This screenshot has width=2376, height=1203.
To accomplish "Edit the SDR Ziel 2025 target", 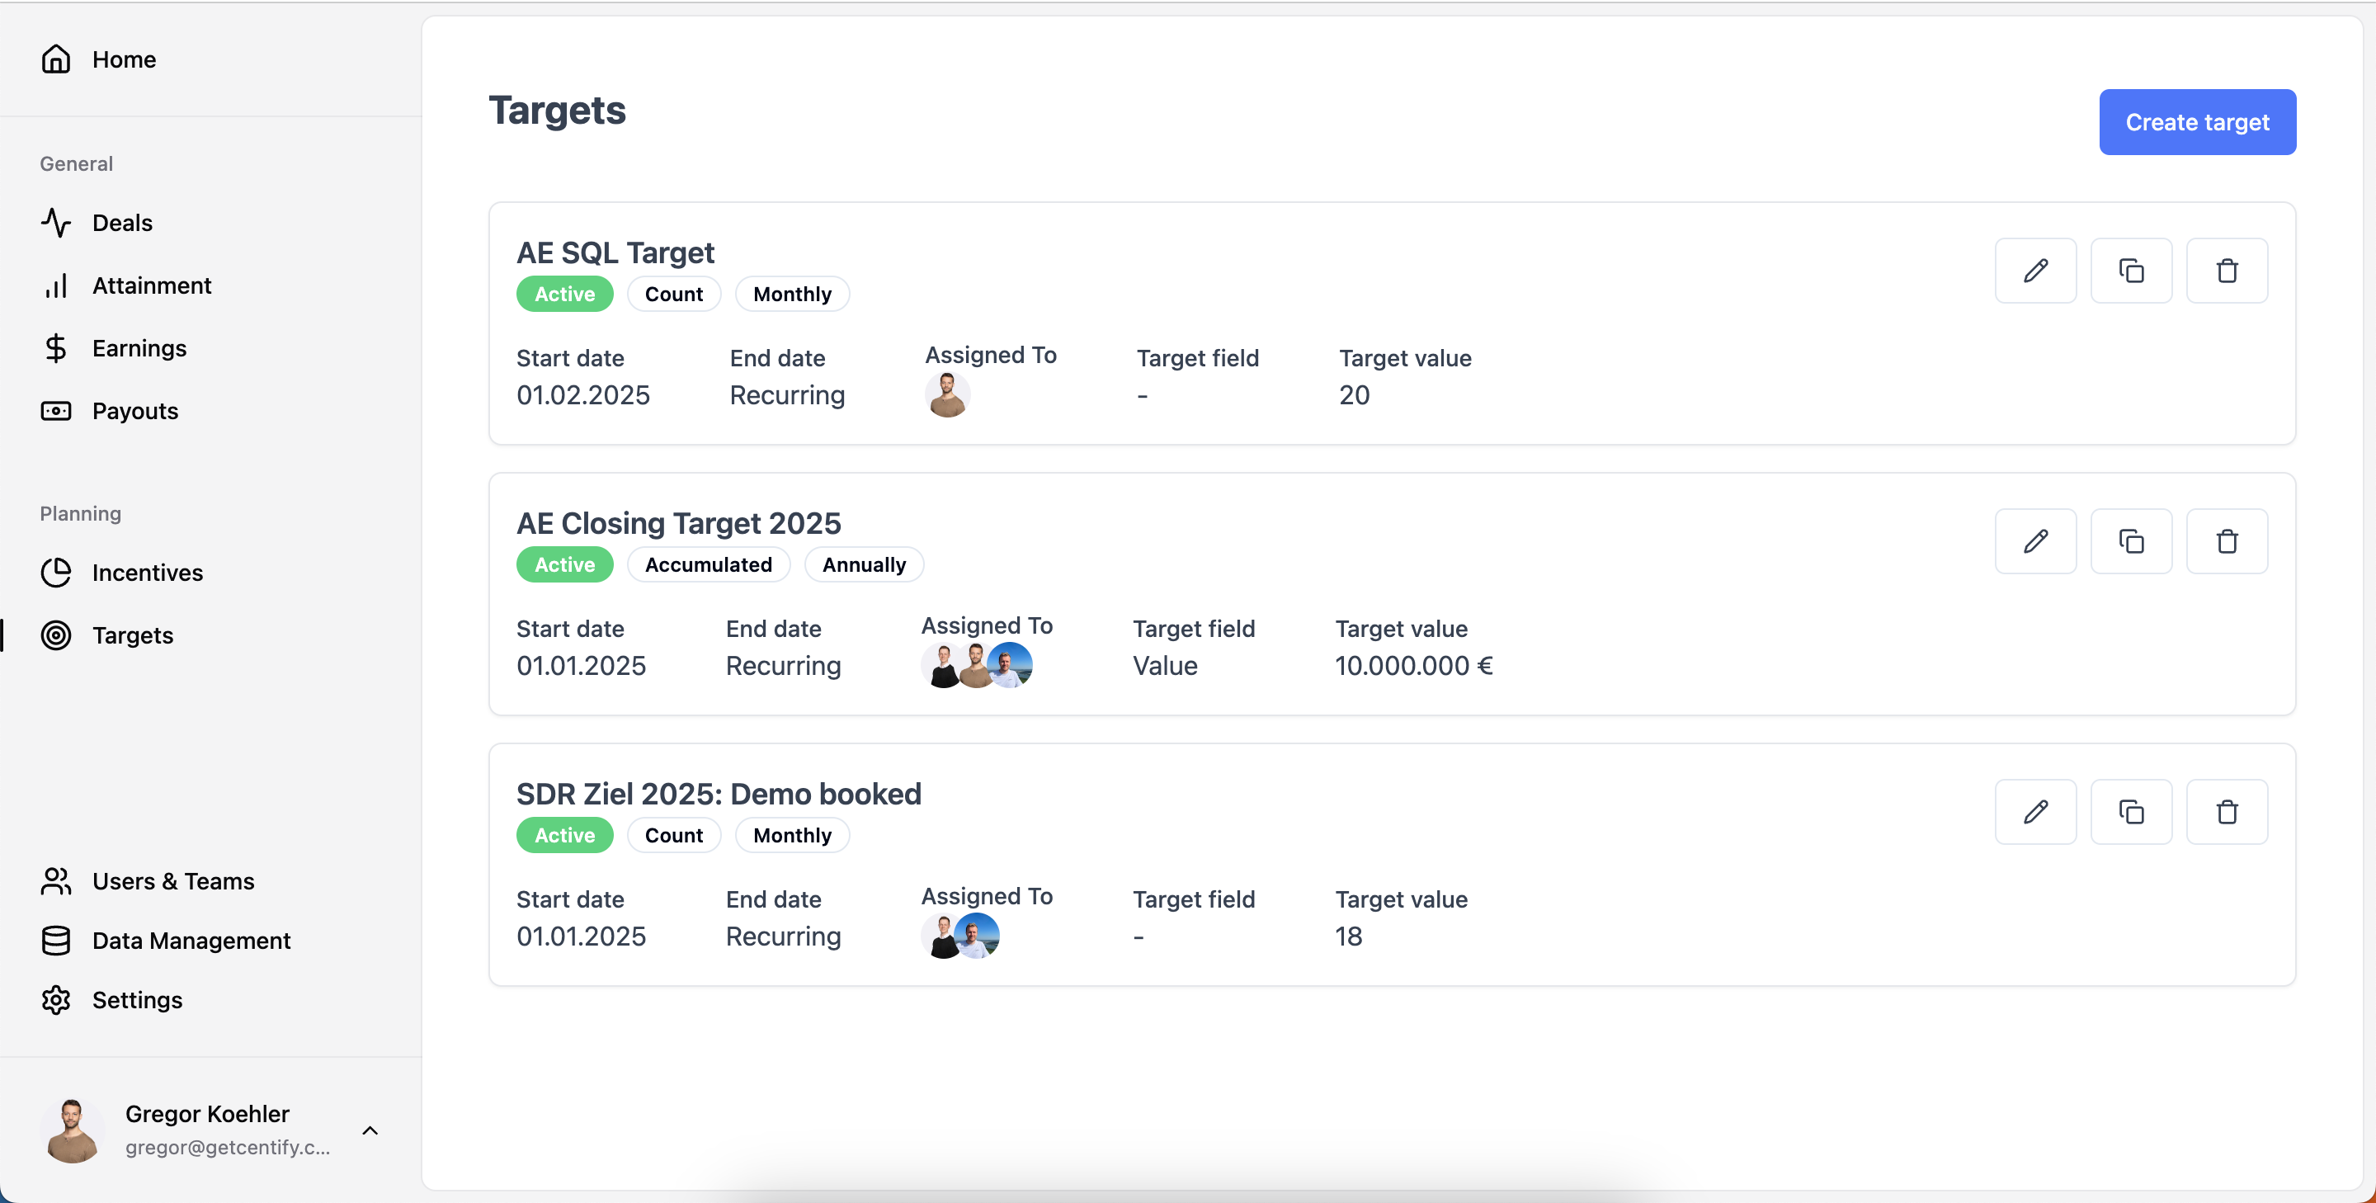I will coord(2034,812).
